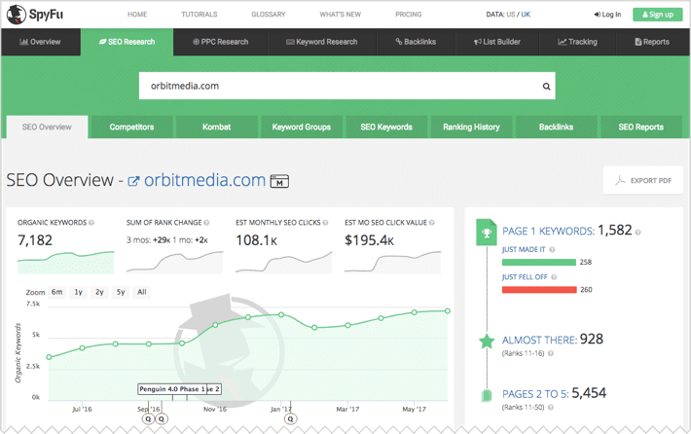The width and height of the screenshot is (691, 434).
Task: Switch data region to UK
Action: pyautogui.click(x=526, y=15)
